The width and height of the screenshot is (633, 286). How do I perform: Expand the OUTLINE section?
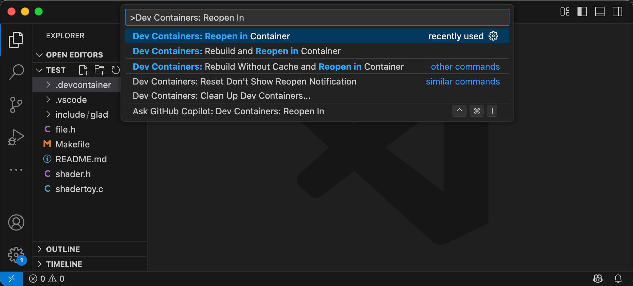coord(63,249)
